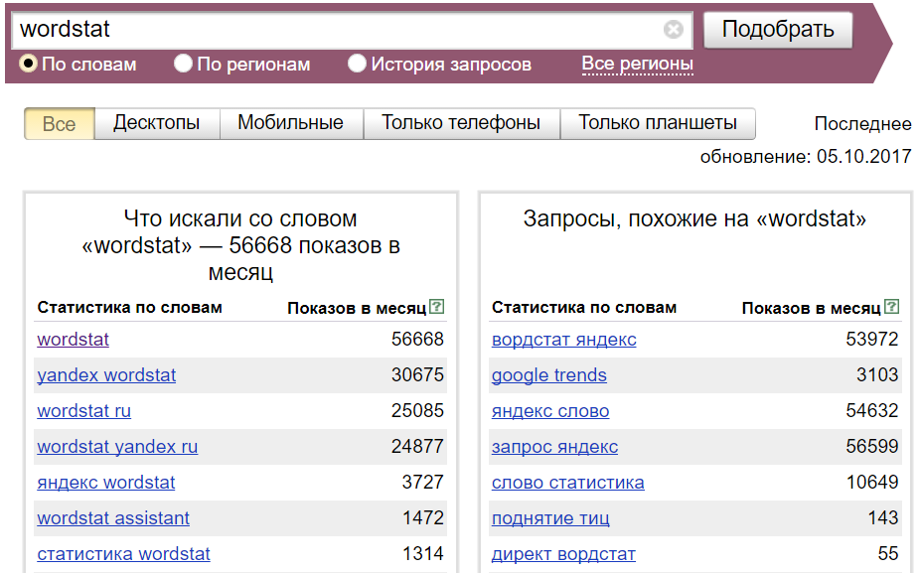Click the 25085 impressions value

click(x=417, y=411)
